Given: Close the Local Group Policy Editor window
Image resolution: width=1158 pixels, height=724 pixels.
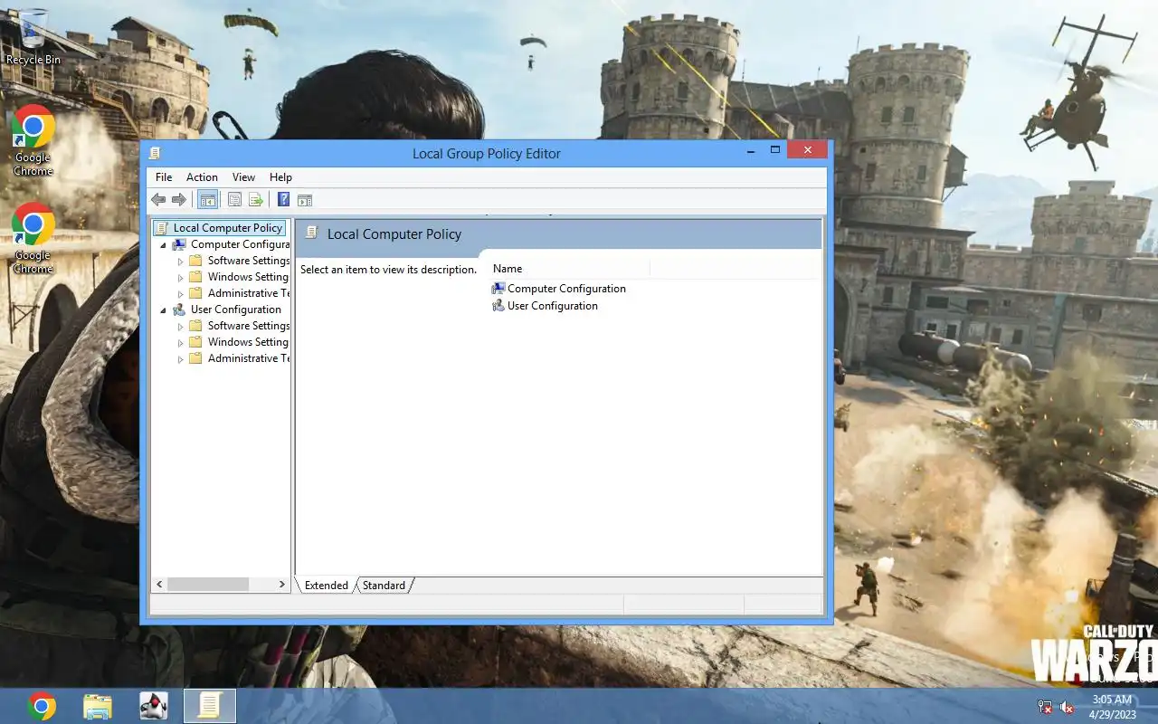Looking at the screenshot, I should tap(807, 150).
